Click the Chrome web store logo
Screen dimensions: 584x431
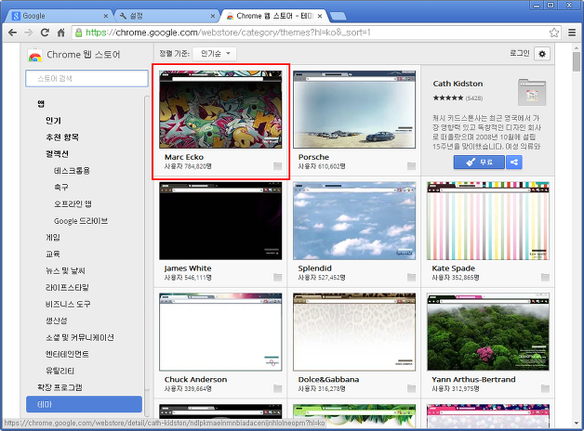[34, 55]
